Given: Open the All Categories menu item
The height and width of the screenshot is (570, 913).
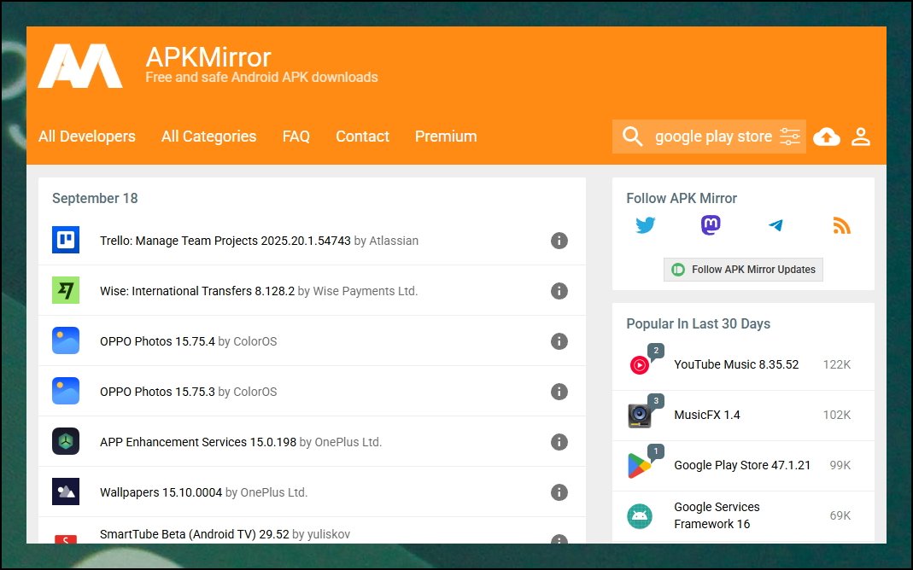Looking at the screenshot, I should tap(208, 137).
